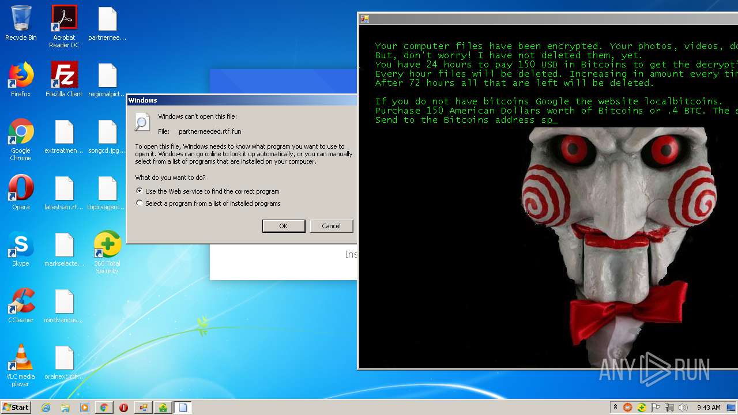Launch FileZilla Client shortcut
738x415 pixels.
coord(64,80)
